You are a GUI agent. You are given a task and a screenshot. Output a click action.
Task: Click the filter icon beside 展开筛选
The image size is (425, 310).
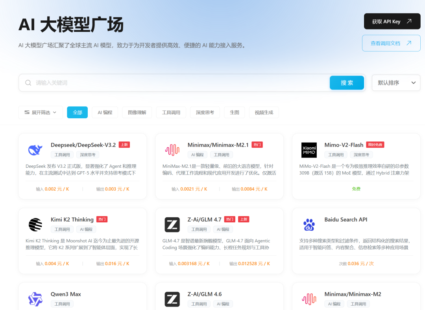click(27, 112)
